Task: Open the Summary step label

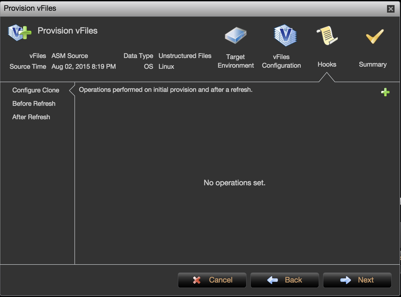Action: 373,64
